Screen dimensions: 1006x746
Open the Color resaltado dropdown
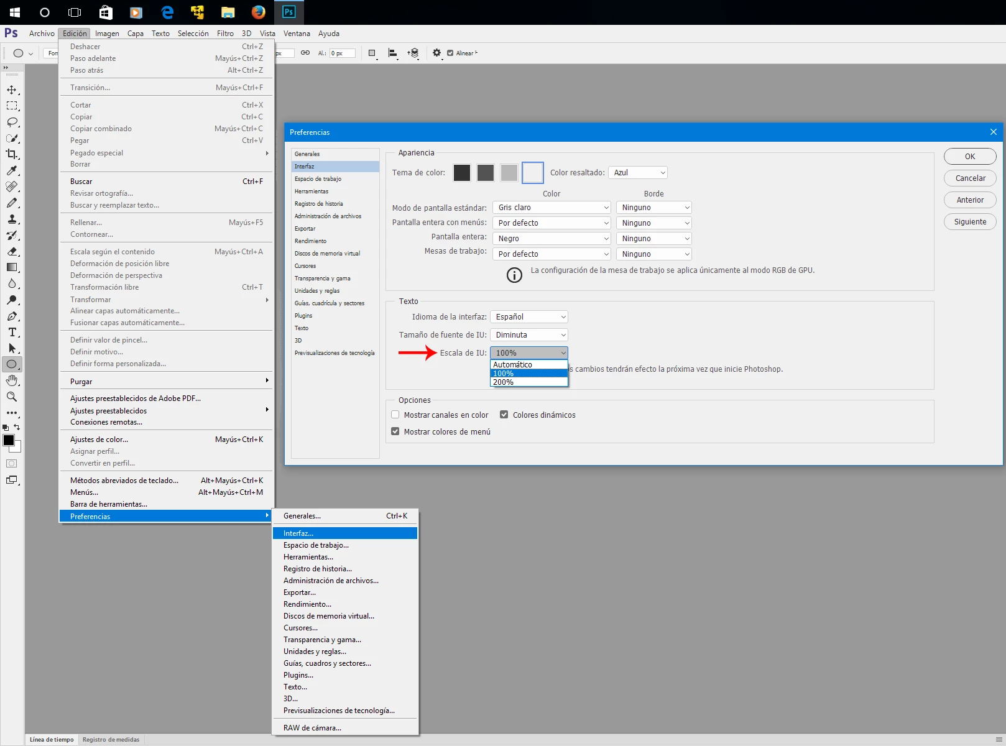click(638, 173)
